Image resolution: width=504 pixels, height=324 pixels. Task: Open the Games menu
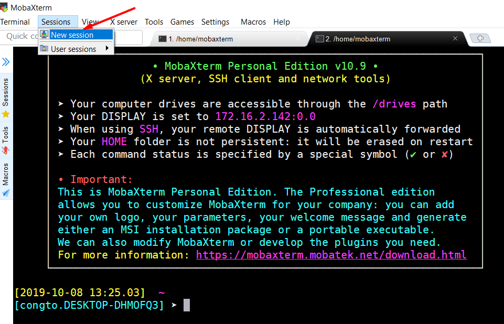tap(183, 22)
